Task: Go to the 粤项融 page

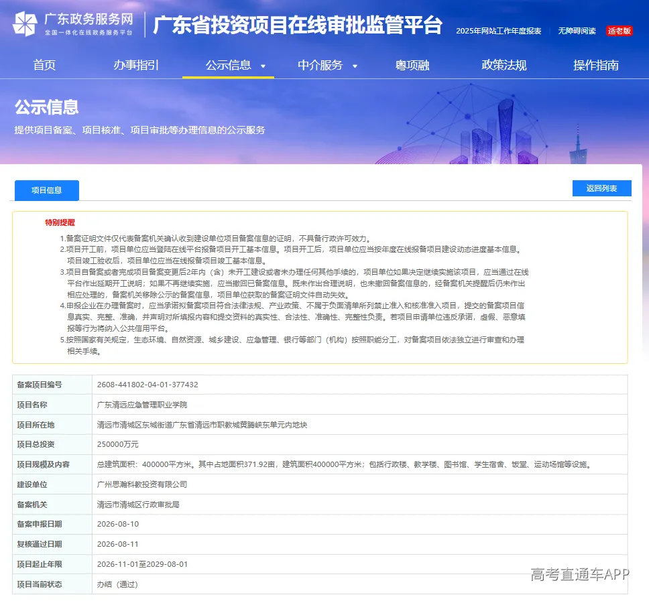Action: click(412, 65)
